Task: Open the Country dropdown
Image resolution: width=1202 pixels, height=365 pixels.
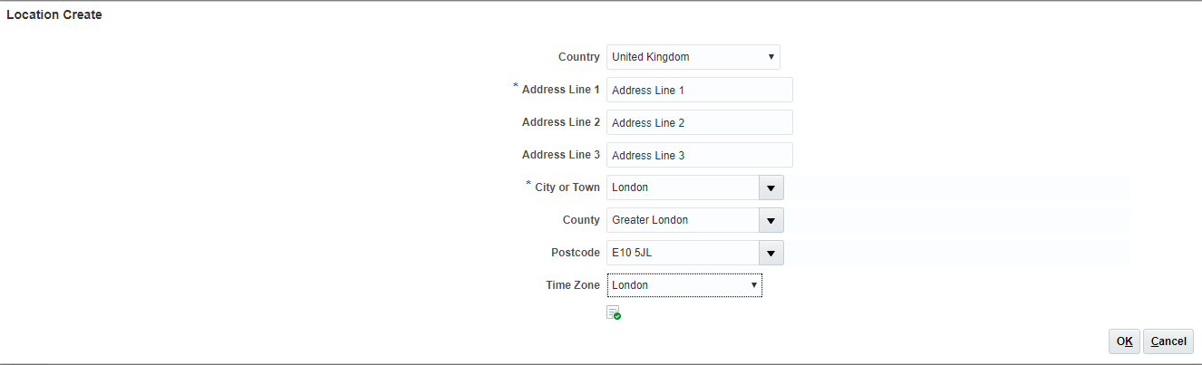Action: pyautogui.click(x=693, y=57)
